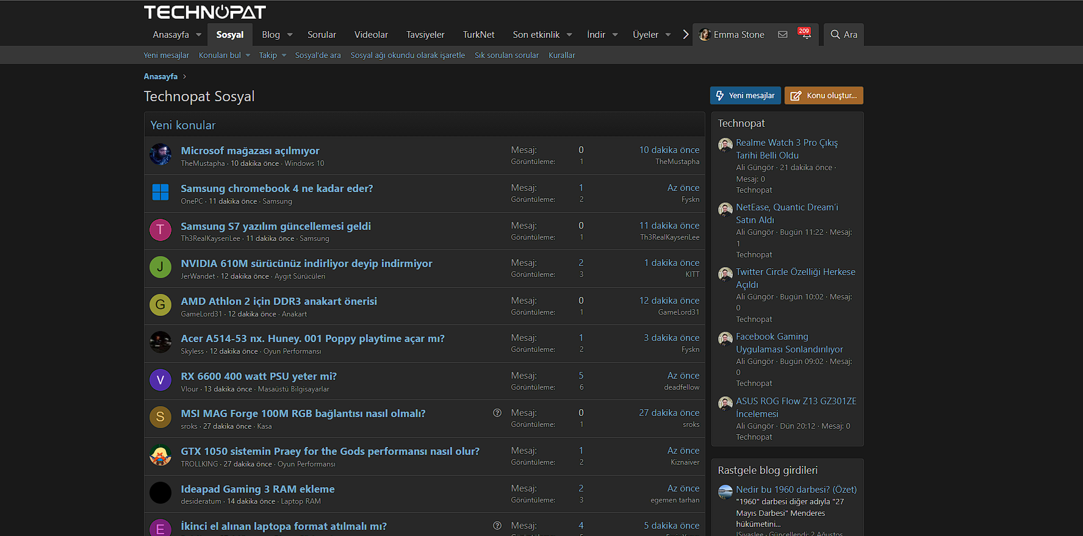The height and width of the screenshot is (536, 1083).
Task: Open article Realme Watch 3 Pro Çıkış Tarihi Belli Oldu
Action: (x=787, y=149)
